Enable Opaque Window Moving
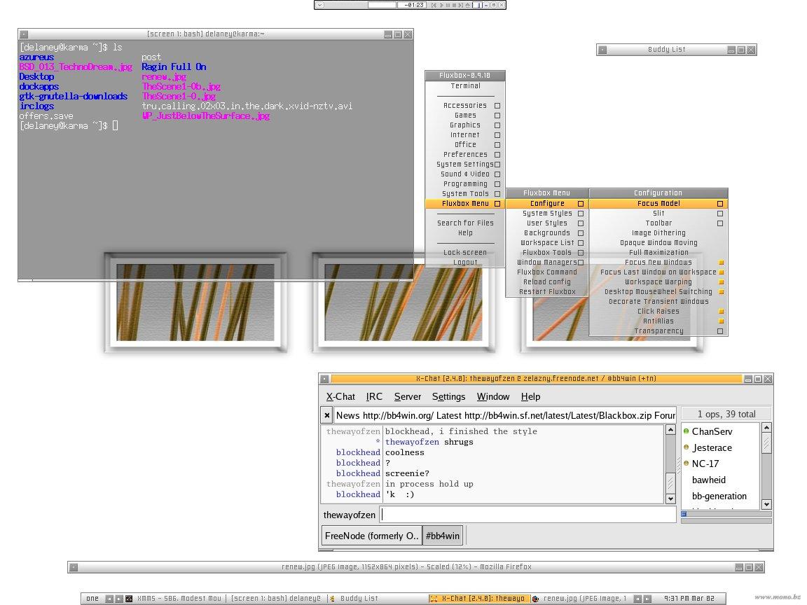 coord(658,243)
